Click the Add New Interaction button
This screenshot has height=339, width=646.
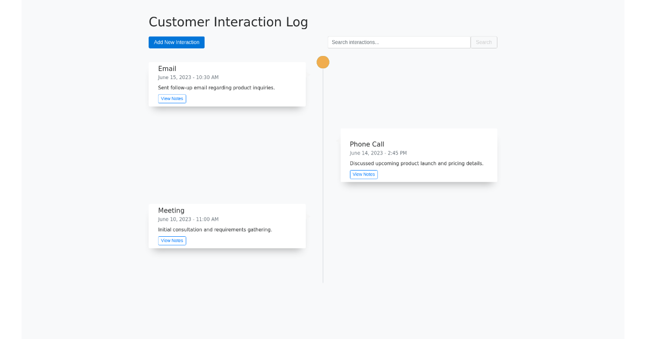click(x=176, y=42)
